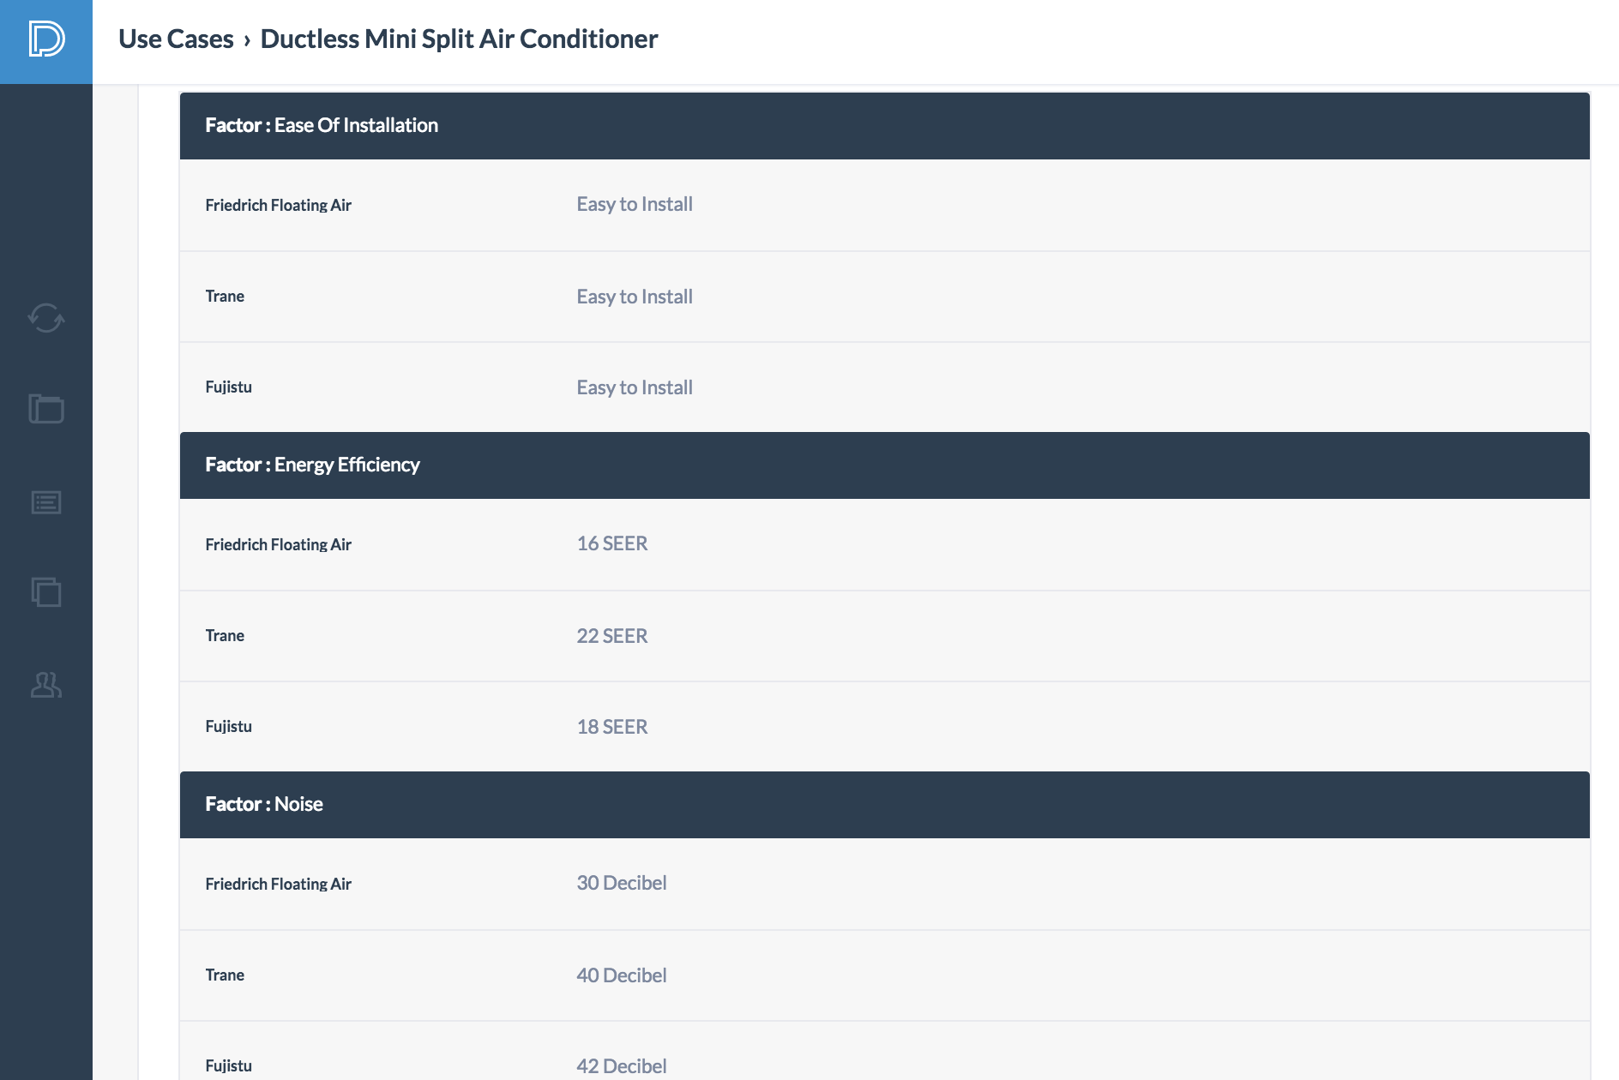The width and height of the screenshot is (1619, 1080).
Task: Click Easy to Install value for Trane
Action: pyautogui.click(x=635, y=297)
